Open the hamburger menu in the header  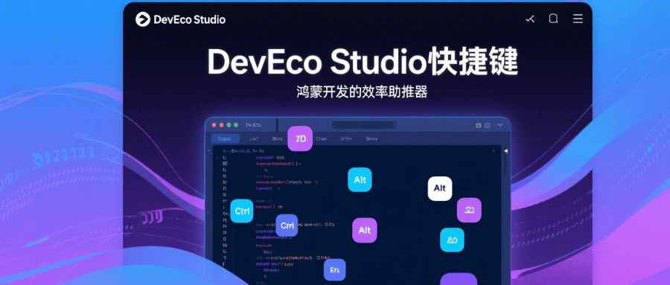(x=578, y=19)
